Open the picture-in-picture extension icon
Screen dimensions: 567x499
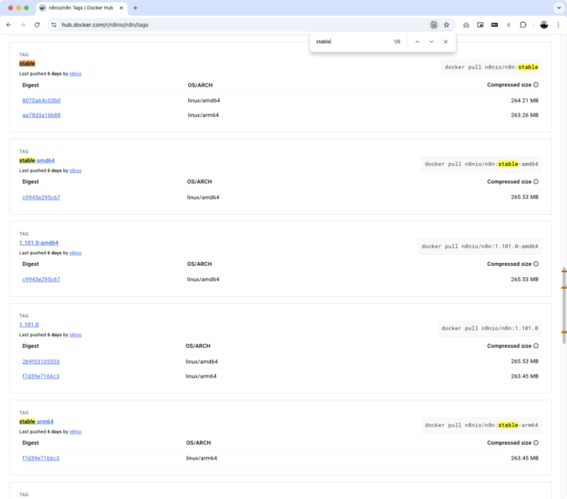(480, 25)
